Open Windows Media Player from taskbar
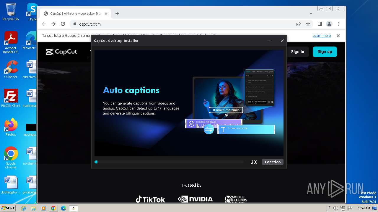 (43, 208)
